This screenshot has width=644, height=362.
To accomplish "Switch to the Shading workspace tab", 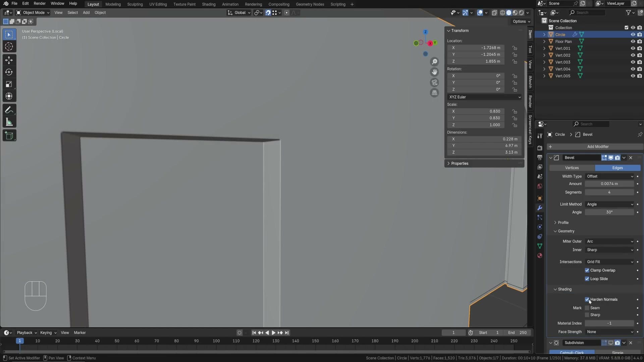I will pyautogui.click(x=209, y=4).
